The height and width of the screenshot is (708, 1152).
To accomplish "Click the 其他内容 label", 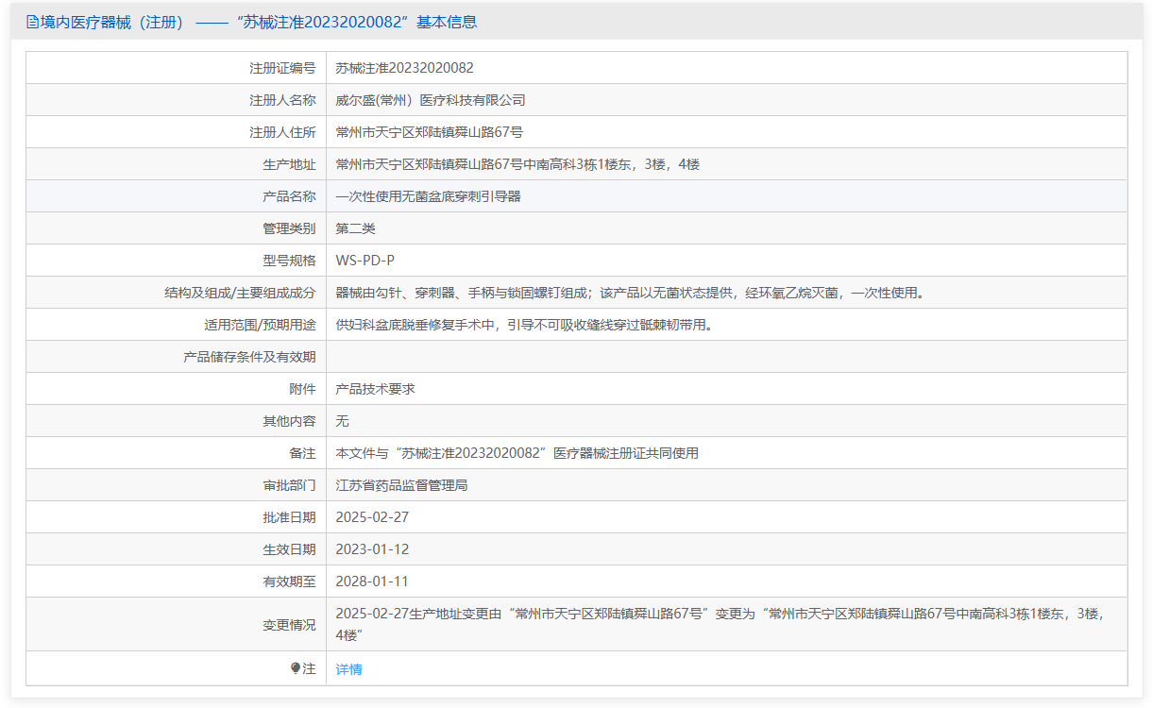I will (289, 421).
